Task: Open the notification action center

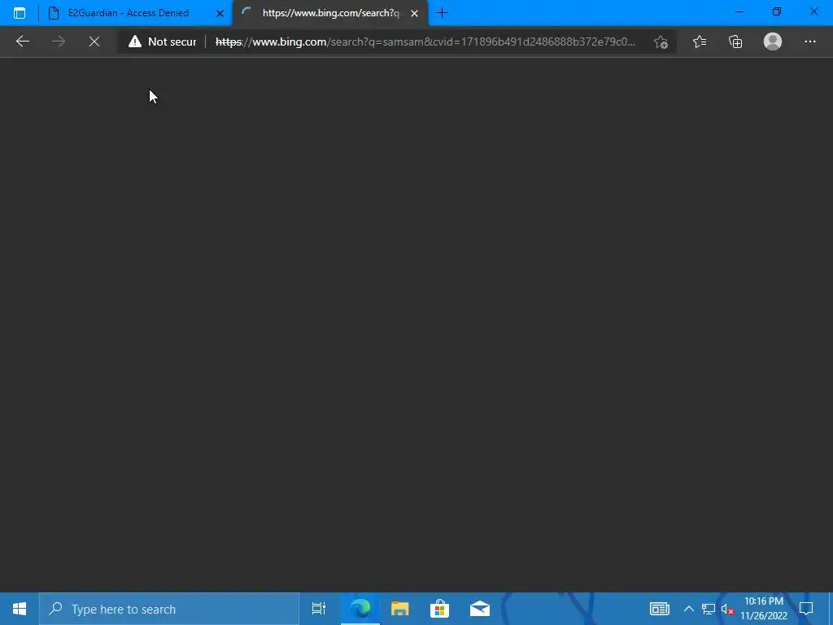Action: pos(806,609)
